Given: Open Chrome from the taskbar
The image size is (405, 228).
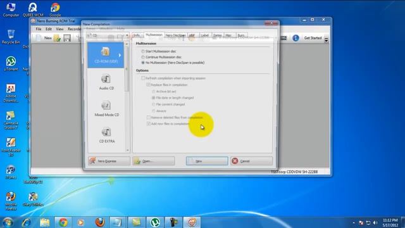Looking at the screenshot, I should click(x=63, y=222).
